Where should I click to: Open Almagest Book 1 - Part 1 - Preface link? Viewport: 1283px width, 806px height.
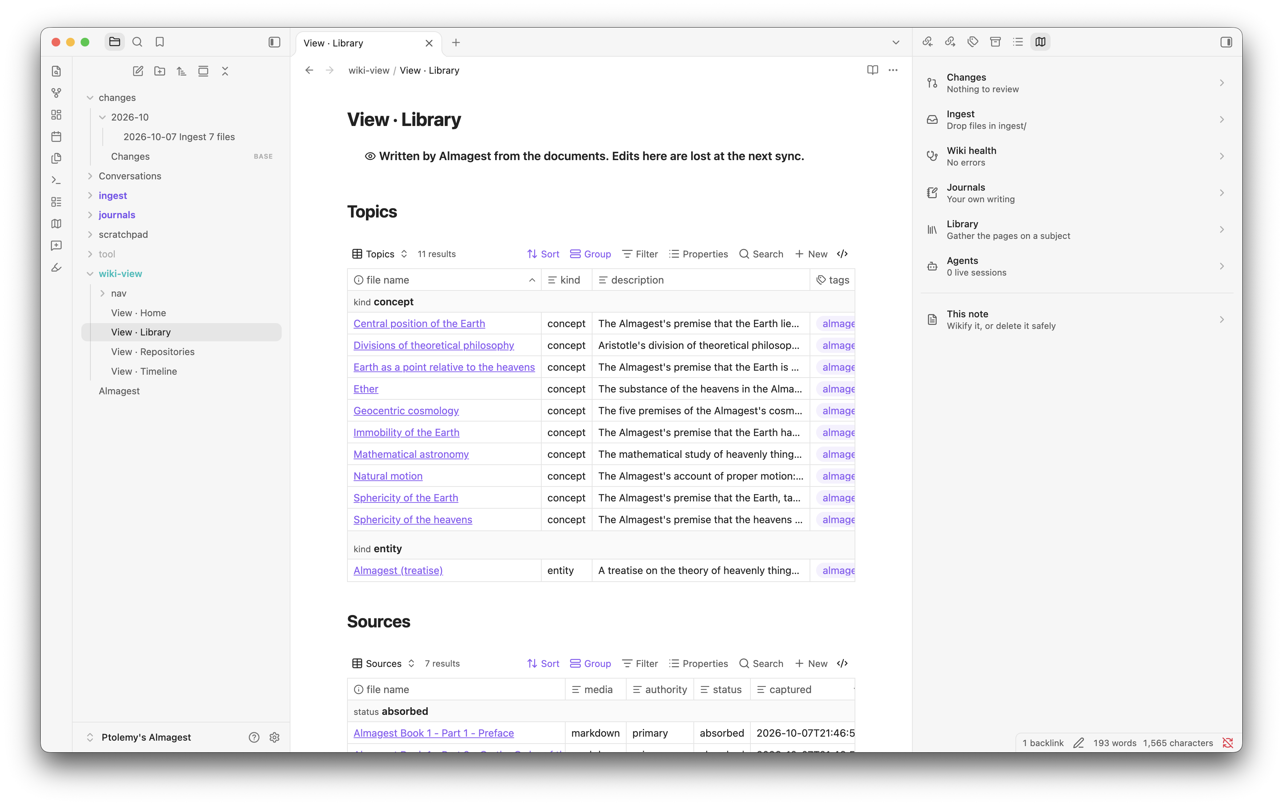tap(434, 733)
